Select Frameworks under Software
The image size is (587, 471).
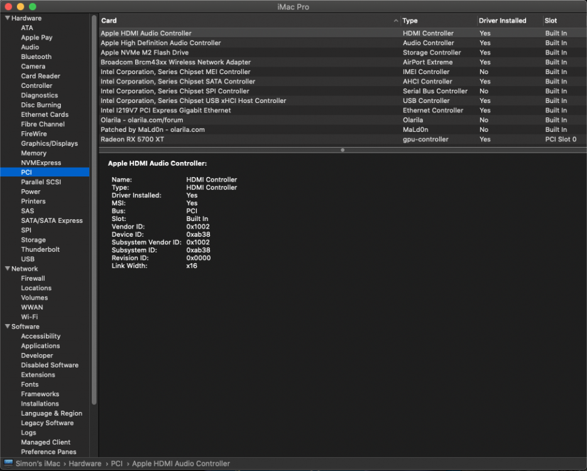40,394
